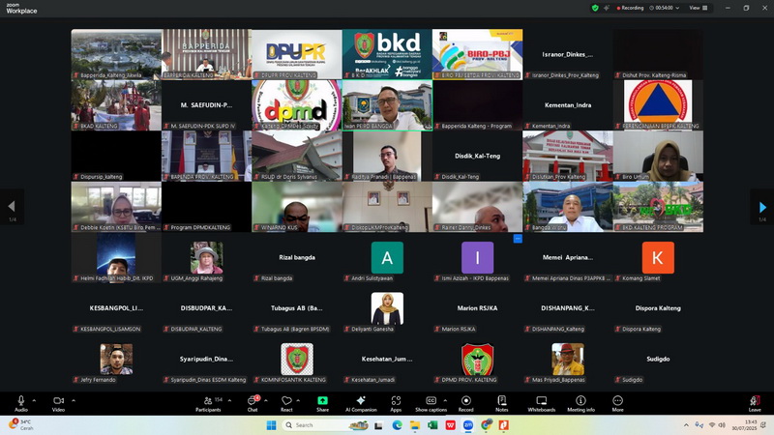Screen dimensions: 774x435
Task: Select the DPUPR PROV KALTENG tile
Action: pos(297,54)
